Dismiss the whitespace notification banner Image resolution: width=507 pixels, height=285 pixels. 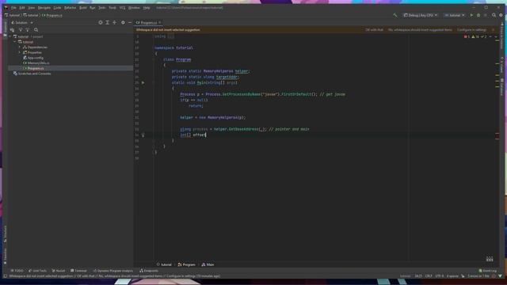coord(493,30)
